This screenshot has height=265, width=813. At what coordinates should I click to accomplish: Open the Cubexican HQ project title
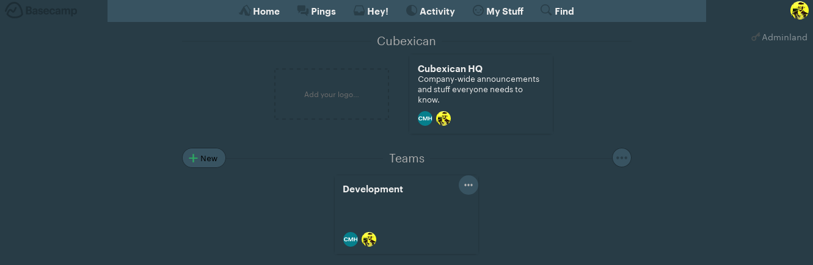(x=450, y=68)
